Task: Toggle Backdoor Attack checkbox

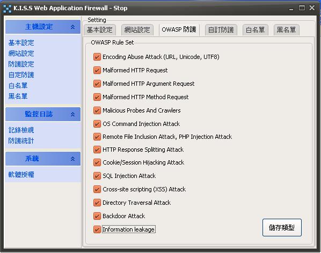Action: (x=97, y=216)
